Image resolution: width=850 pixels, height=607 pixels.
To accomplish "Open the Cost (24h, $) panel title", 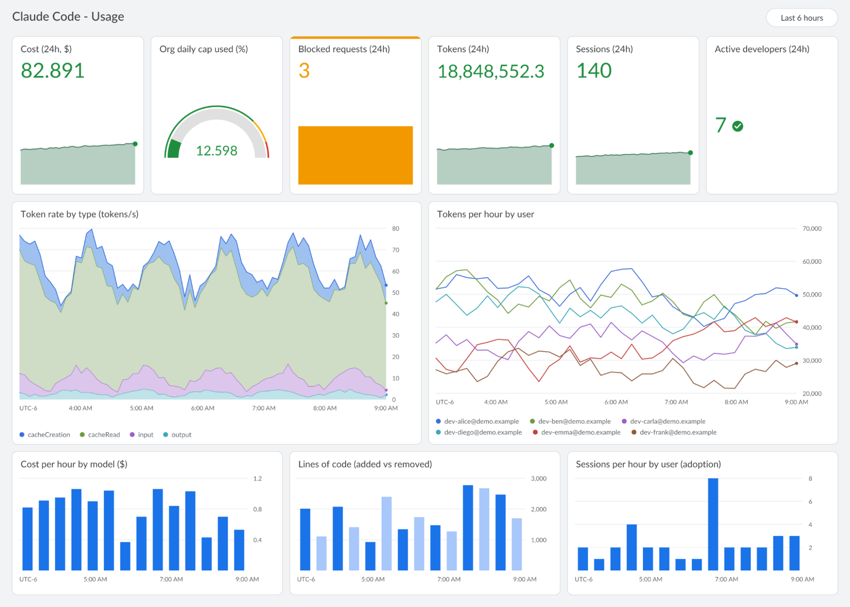I will (x=46, y=49).
